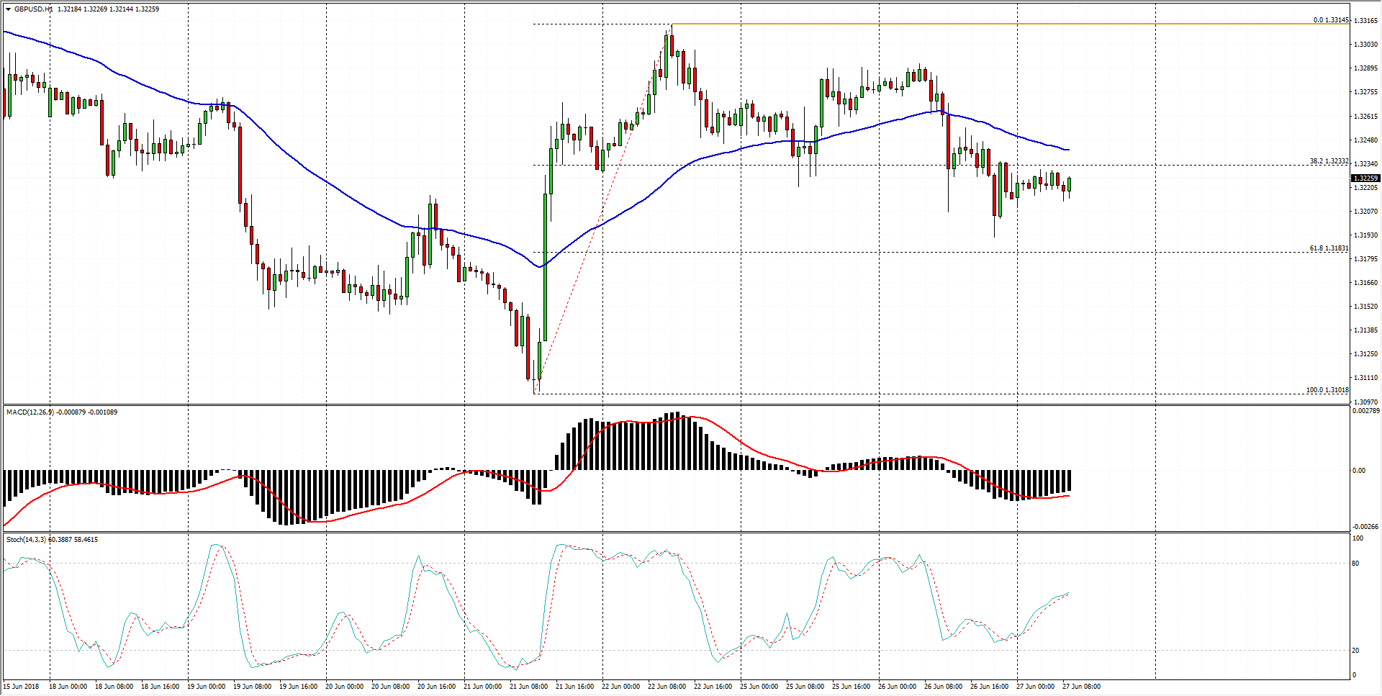Click the 38.2 Fibonacci level label
Screen dimensions: 1382x696
point(1329,161)
